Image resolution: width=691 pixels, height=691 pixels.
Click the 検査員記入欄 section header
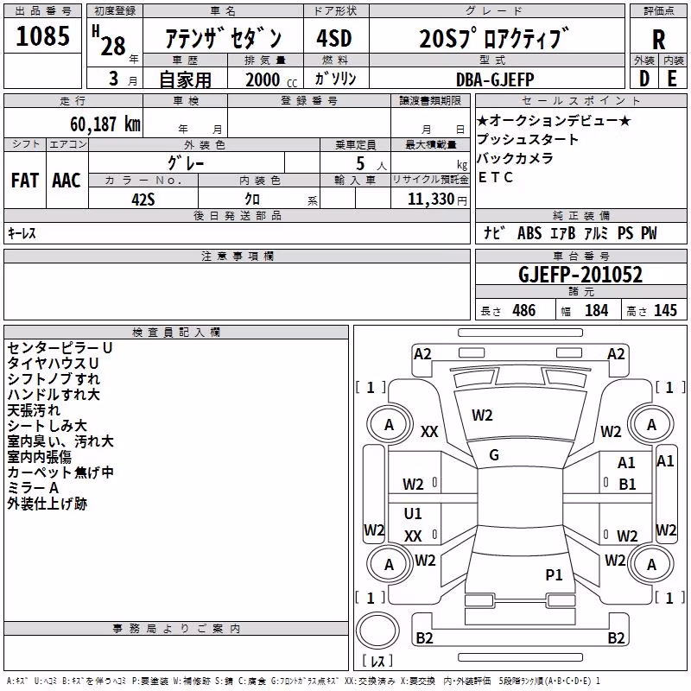click(x=176, y=333)
